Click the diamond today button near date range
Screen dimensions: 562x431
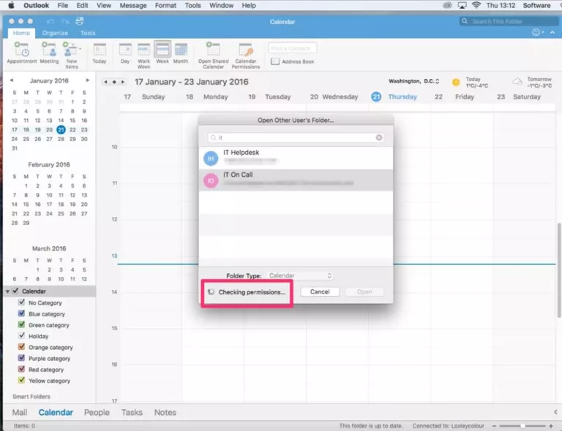pyautogui.click(x=114, y=82)
